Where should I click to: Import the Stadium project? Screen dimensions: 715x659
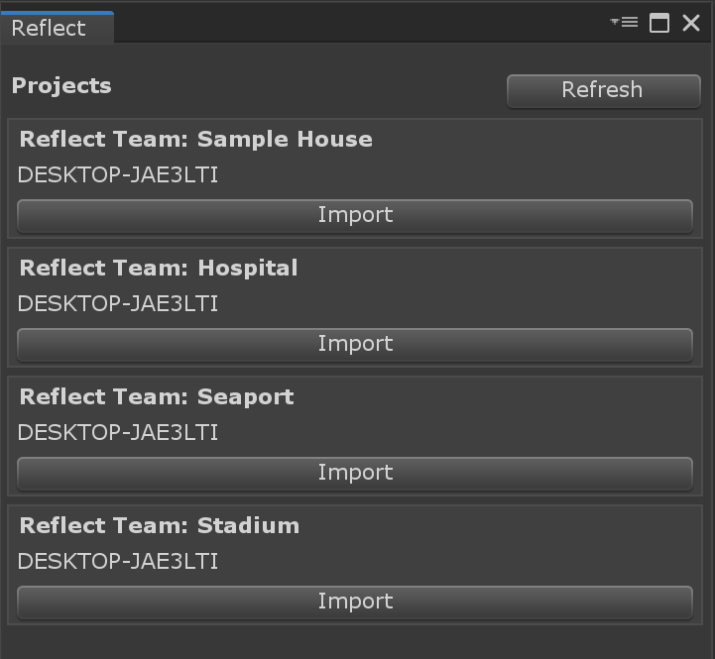pos(355,603)
